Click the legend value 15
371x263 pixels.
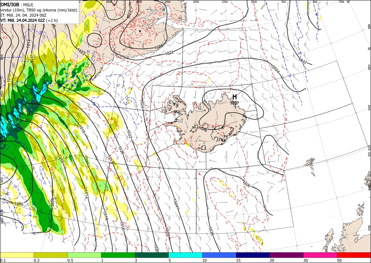tap(238, 260)
